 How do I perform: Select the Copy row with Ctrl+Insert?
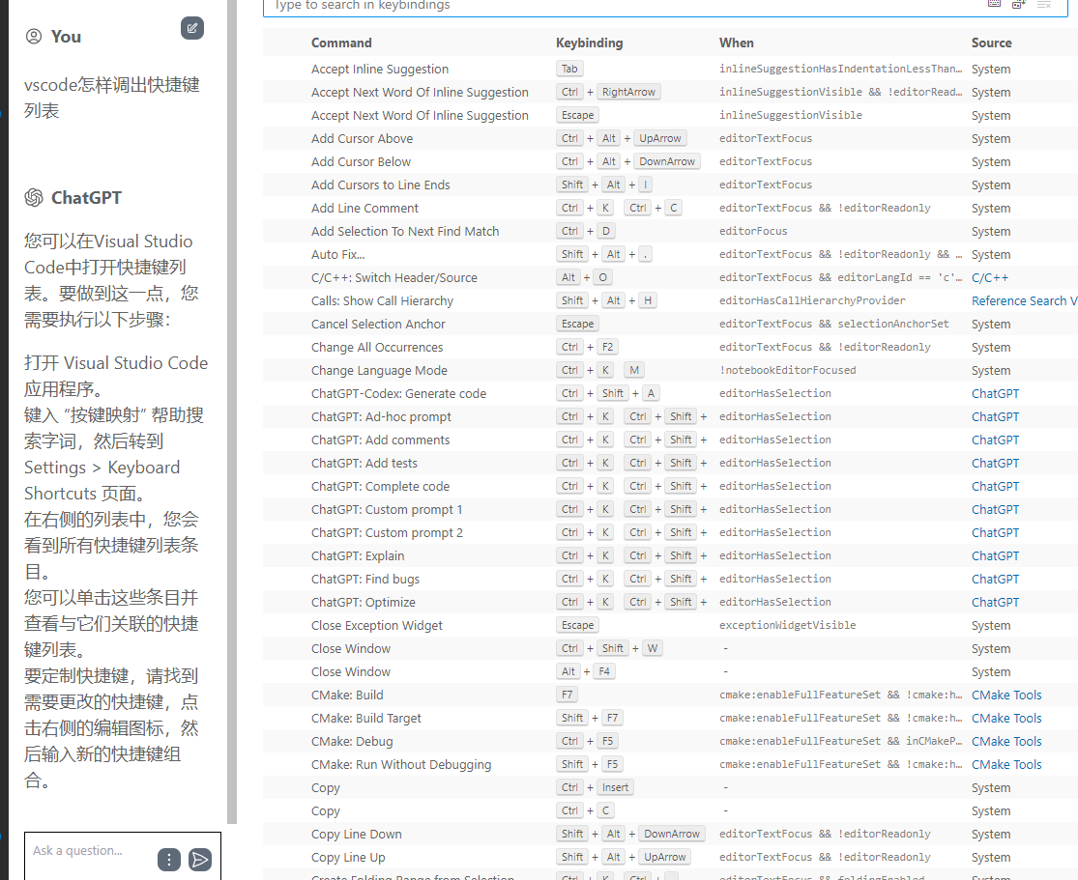click(670, 787)
